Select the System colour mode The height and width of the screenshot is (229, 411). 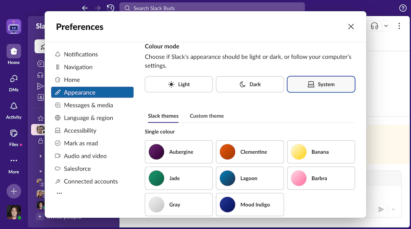click(x=321, y=85)
